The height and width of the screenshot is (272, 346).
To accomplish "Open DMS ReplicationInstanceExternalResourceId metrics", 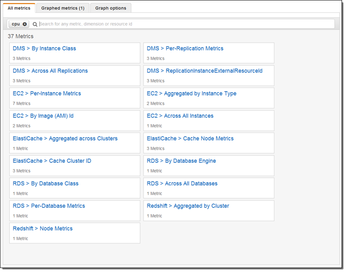I will coord(204,71).
